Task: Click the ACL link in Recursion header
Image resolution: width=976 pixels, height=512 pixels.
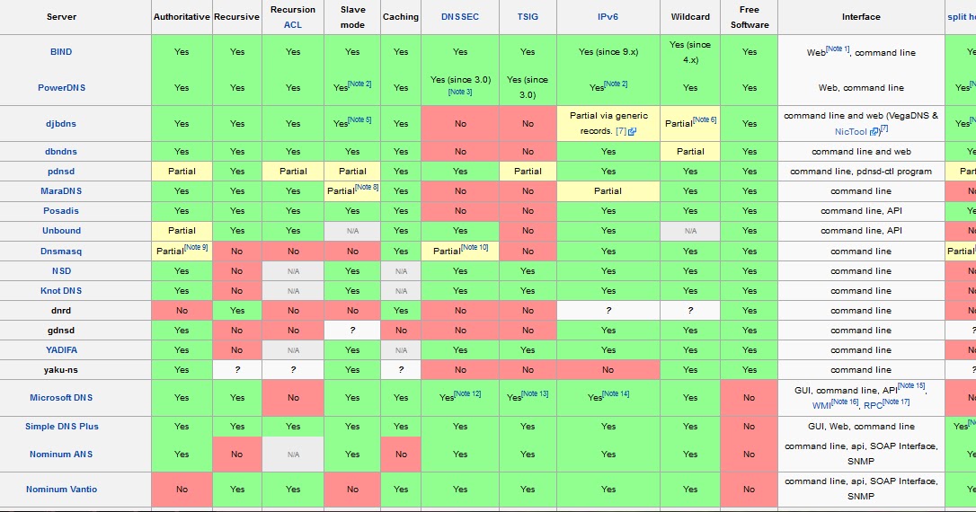Action: [x=293, y=25]
